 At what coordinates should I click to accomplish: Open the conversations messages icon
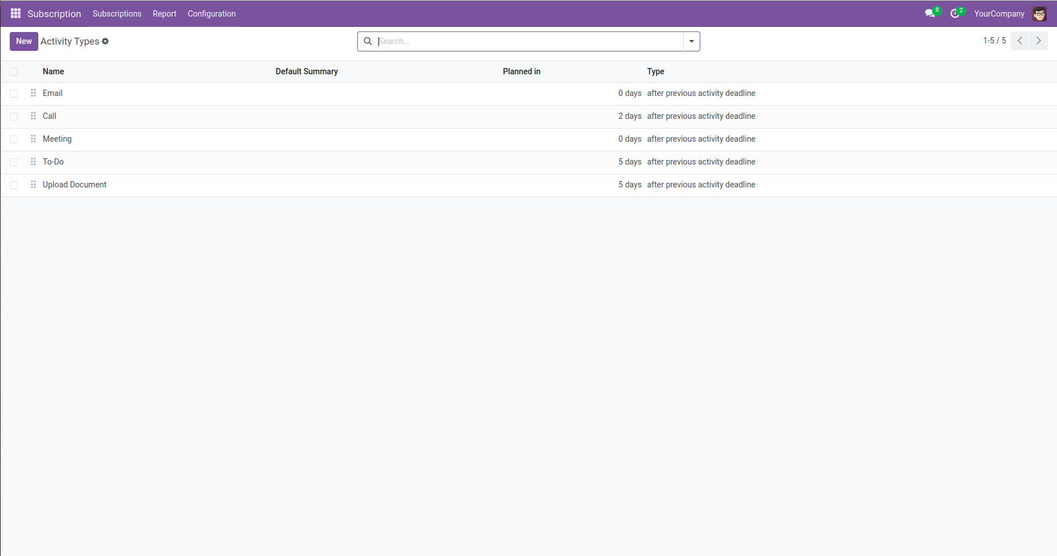[930, 13]
